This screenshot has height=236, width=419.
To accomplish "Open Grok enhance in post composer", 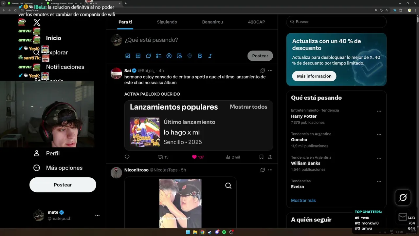I will (148, 56).
